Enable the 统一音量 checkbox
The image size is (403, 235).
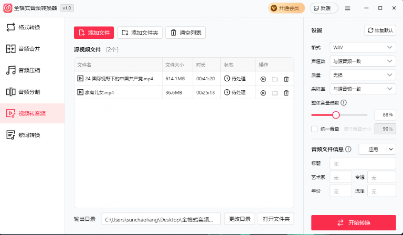(314, 129)
